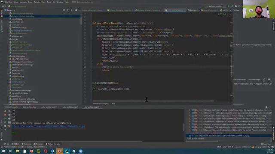
Task: Expand the Special Variables node
Action: click(x=187, y=139)
